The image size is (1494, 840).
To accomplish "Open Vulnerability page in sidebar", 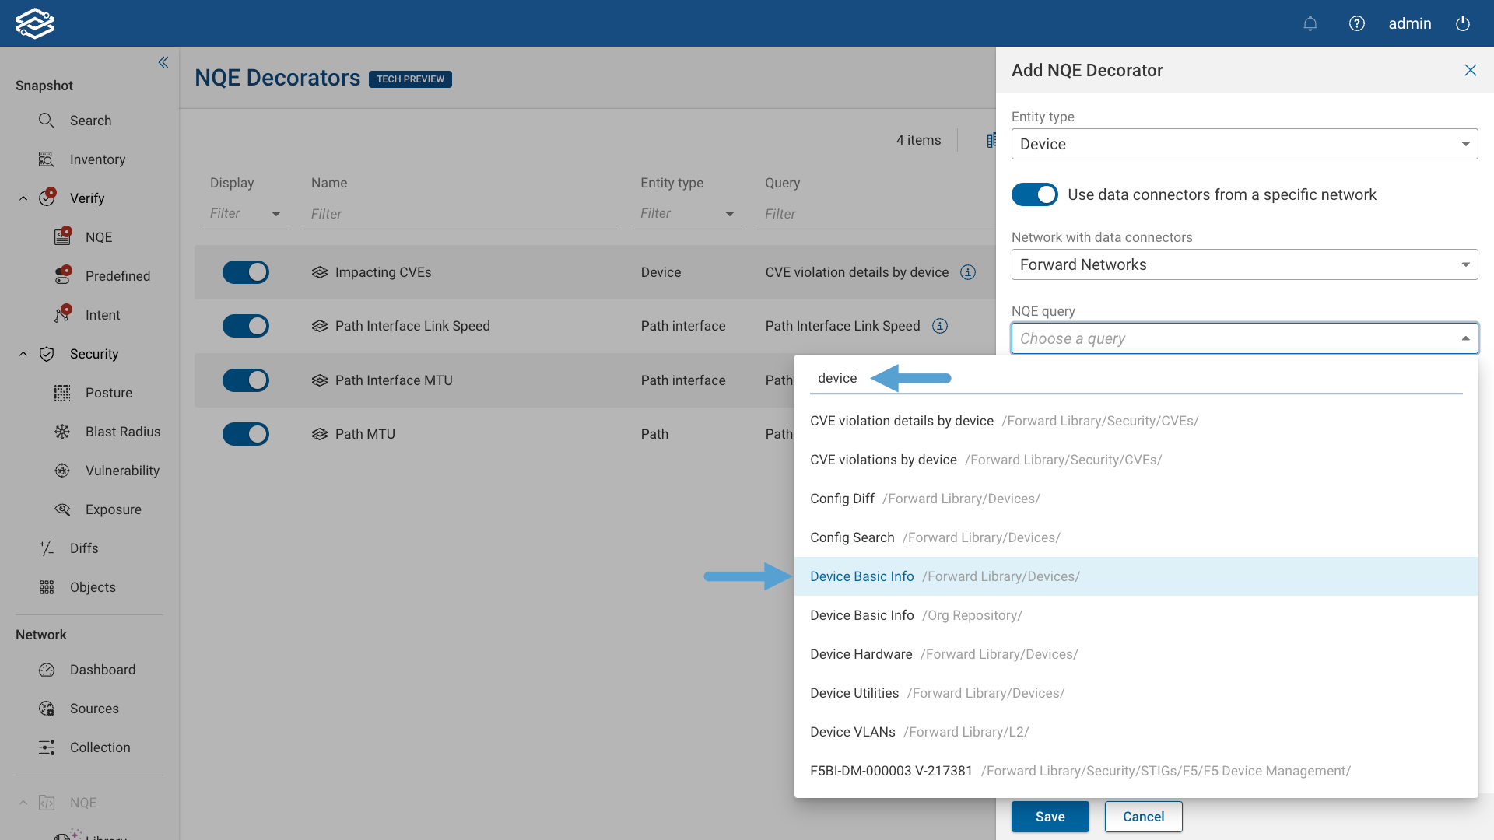I will tap(121, 471).
